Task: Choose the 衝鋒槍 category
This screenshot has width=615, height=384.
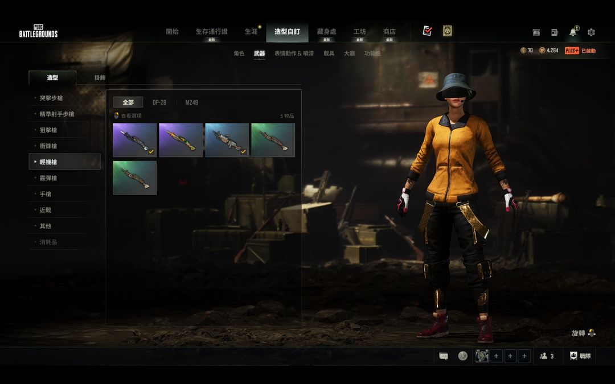Action: [x=65, y=146]
